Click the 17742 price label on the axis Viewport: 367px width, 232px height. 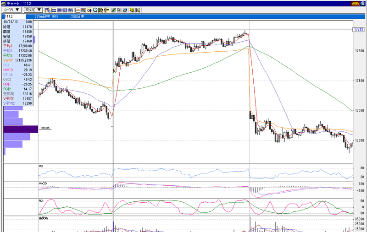click(x=359, y=29)
